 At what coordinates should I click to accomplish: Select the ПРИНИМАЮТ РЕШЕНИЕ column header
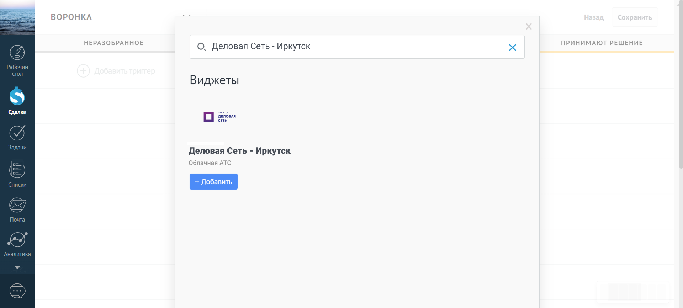click(x=602, y=43)
